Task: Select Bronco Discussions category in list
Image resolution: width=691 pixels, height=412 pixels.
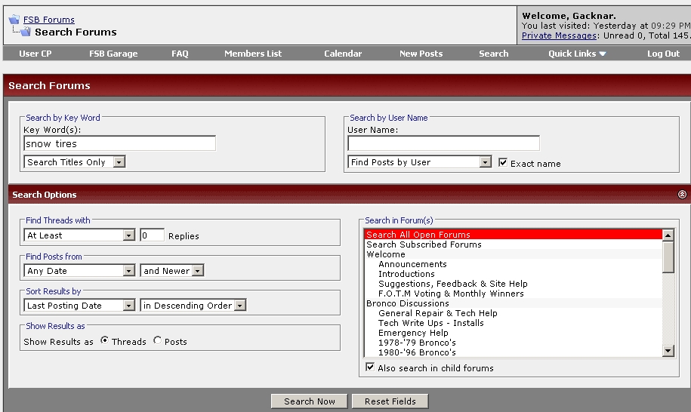Action: click(514, 303)
